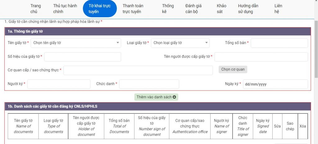The height and width of the screenshot is (144, 318).
Task: Click the Người ký input field
Action: (x=59, y=84)
